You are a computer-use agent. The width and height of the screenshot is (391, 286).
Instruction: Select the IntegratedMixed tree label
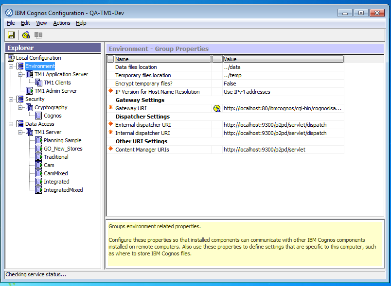point(63,190)
